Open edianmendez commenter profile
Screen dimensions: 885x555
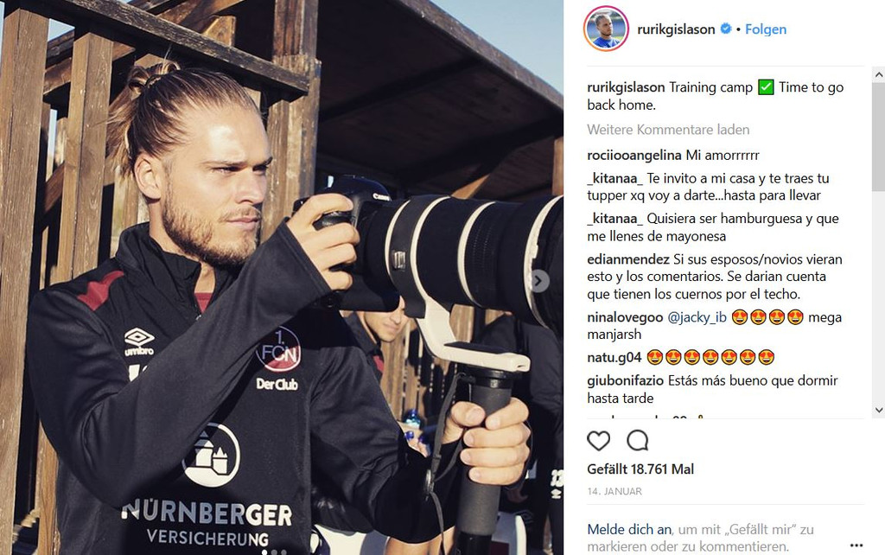click(628, 259)
